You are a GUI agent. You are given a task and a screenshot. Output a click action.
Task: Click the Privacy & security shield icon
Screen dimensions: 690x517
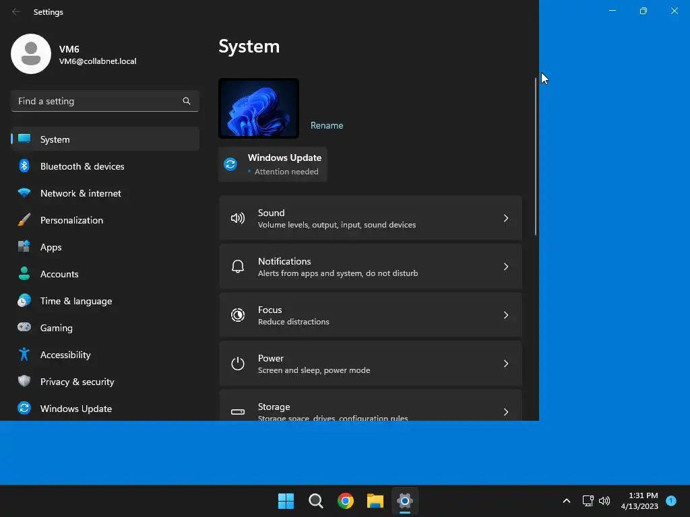(x=24, y=381)
